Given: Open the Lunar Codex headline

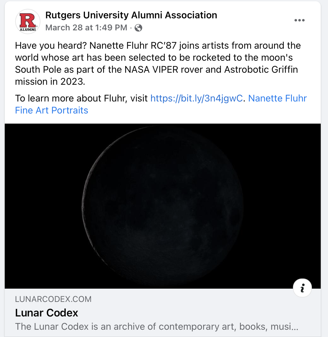Looking at the screenshot, I should click(46, 313).
